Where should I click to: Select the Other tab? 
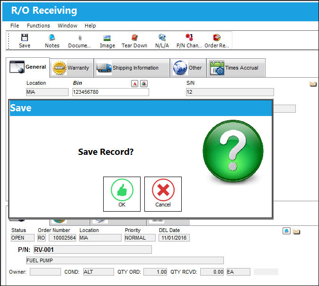pos(188,68)
